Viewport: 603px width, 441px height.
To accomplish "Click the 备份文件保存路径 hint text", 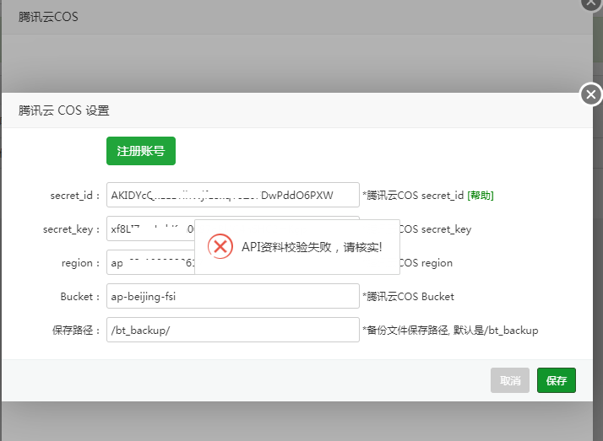I will pyautogui.click(x=450, y=330).
